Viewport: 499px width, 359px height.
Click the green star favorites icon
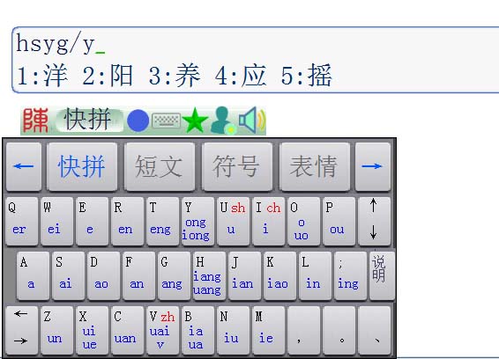coord(195,120)
